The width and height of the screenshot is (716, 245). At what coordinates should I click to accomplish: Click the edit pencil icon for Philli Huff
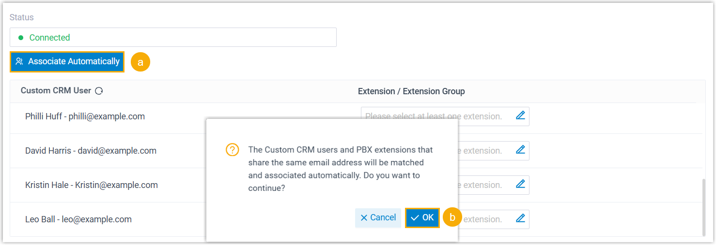[x=520, y=116]
